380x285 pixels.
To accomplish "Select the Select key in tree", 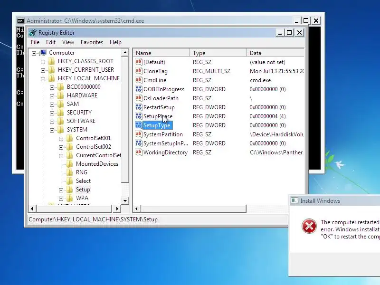I will (x=83, y=181).
